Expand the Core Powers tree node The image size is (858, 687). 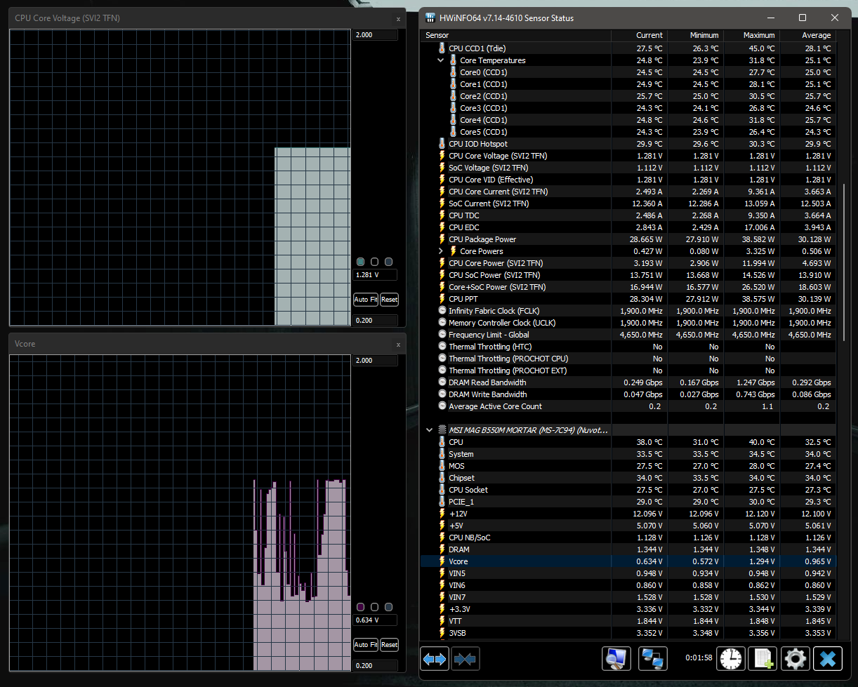click(441, 251)
